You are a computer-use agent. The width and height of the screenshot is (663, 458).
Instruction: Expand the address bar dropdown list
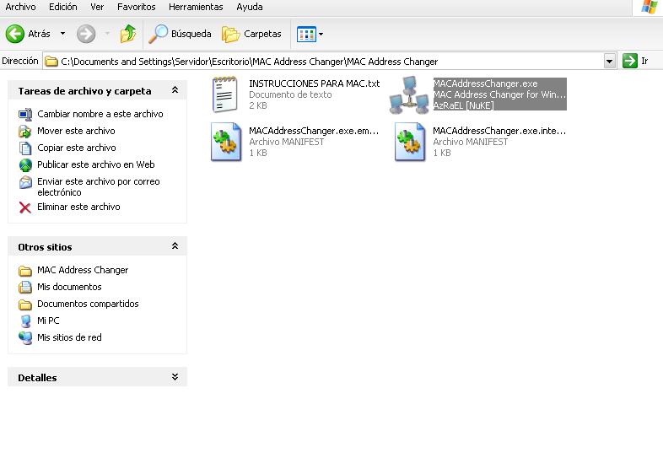[x=609, y=62]
